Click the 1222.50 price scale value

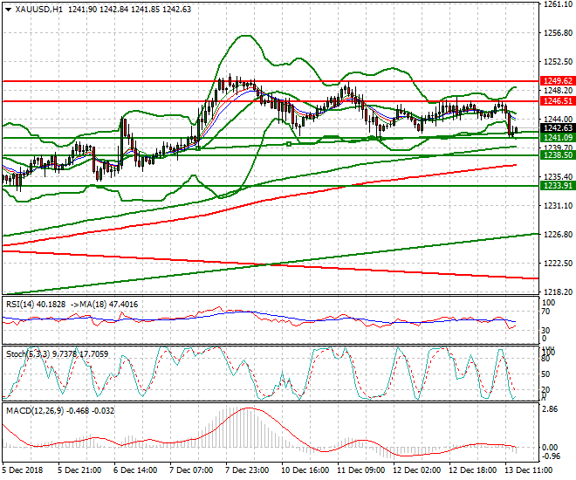coord(558,264)
